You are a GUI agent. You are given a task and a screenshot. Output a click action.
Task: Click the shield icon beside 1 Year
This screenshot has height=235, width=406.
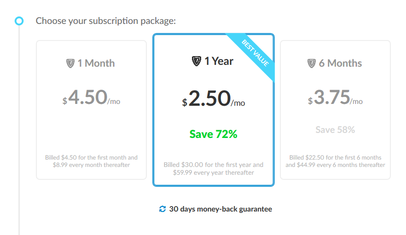point(197,61)
